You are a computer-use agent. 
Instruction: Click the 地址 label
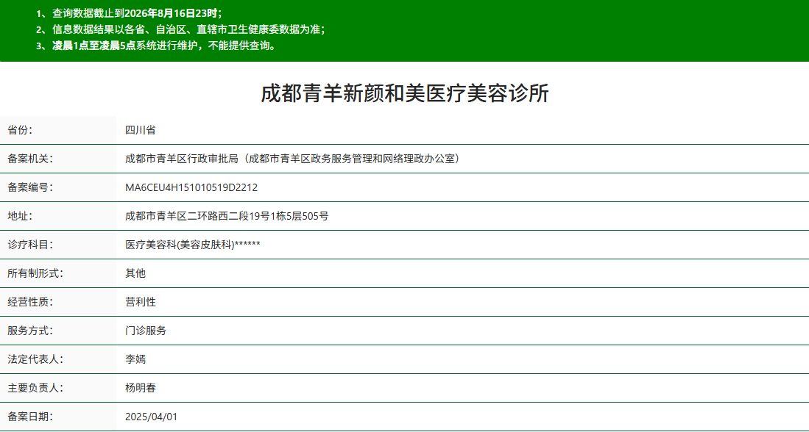20,216
